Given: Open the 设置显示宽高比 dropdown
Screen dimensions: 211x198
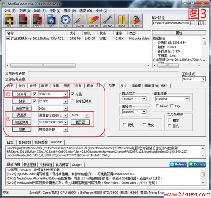Looking at the screenshot, I should (65, 115).
